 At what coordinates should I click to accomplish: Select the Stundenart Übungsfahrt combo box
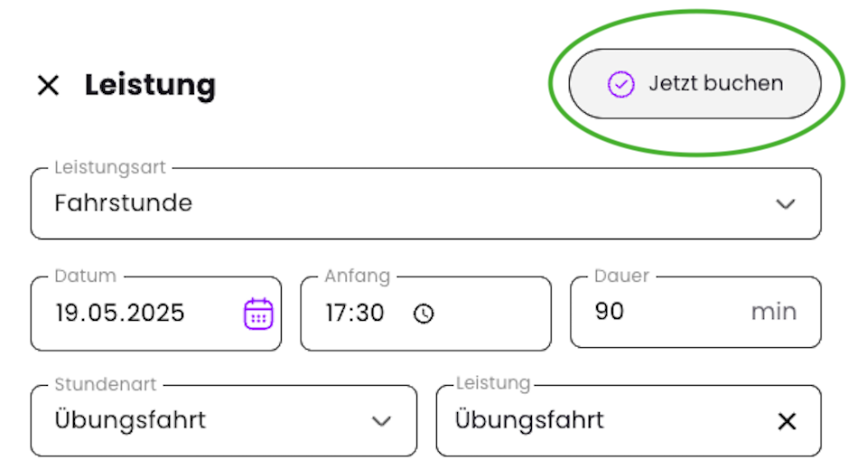pyautogui.click(x=224, y=420)
